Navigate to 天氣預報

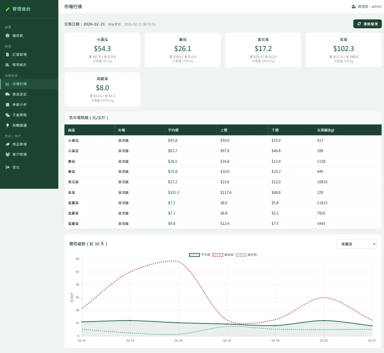(29, 115)
